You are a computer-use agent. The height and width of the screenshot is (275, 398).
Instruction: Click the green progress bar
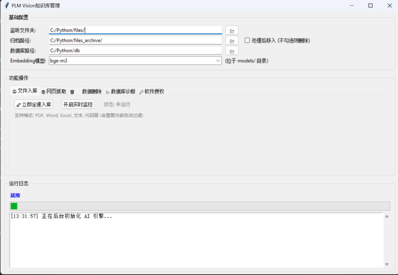click(14, 206)
